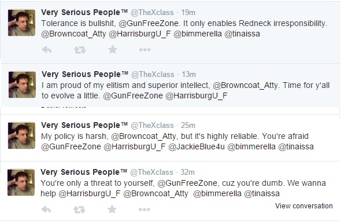Open @Browncoat_Atty mention in the 13m tweet

point(246,85)
